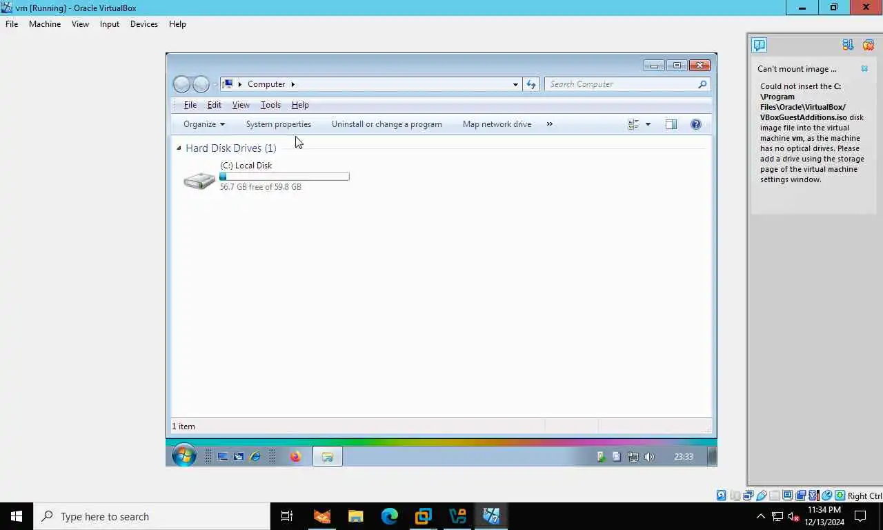Click the network adapters status icon
The width and height of the screenshot is (883, 530).
748,495
